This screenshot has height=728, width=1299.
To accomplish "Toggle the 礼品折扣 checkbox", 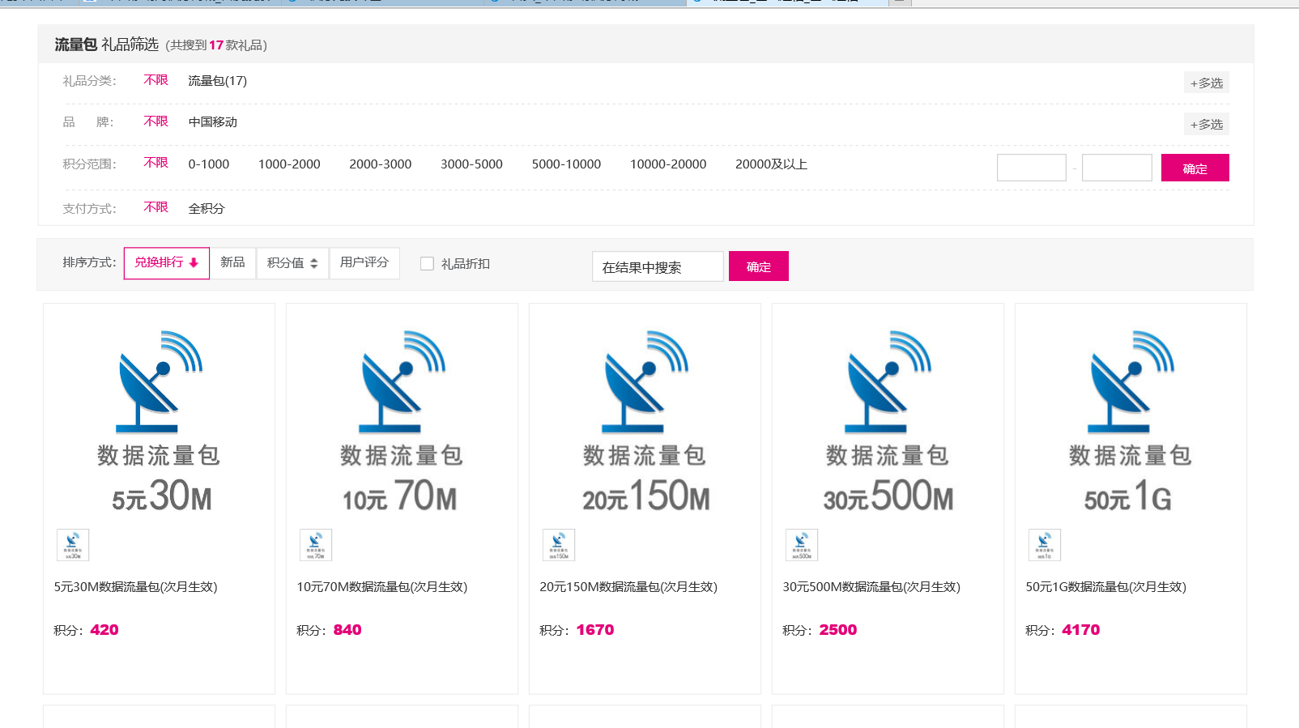I will click(427, 264).
